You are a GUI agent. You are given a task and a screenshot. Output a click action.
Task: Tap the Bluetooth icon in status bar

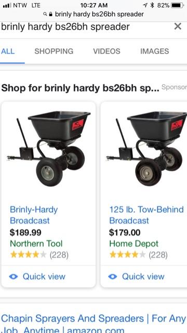[152, 5]
